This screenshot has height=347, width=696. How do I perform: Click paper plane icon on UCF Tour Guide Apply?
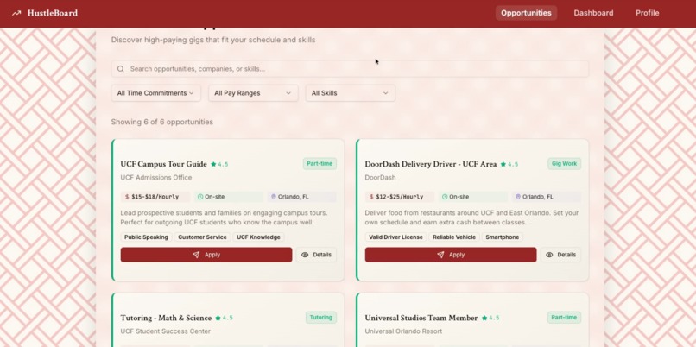tap(196, 255)
